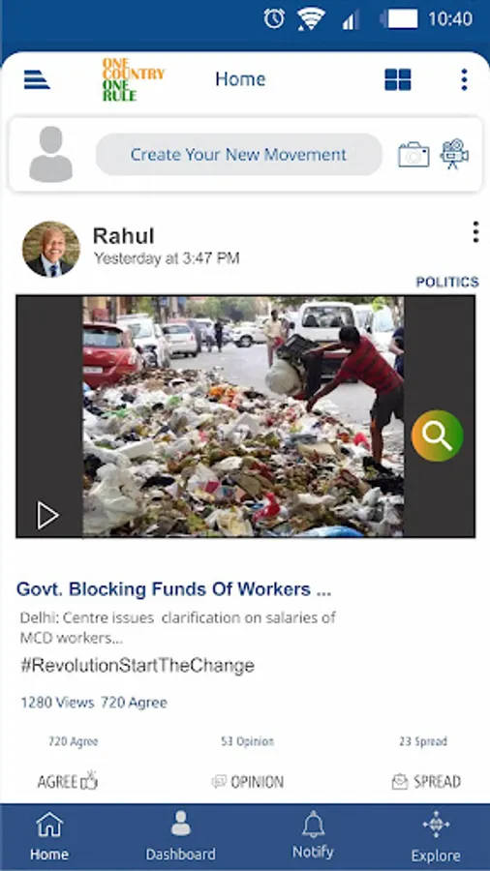The height and width of the screenshot is (871, 490).
Task: Tap the #RevolutionStartTheChange hashtag
Action: (x=138, y=666)
